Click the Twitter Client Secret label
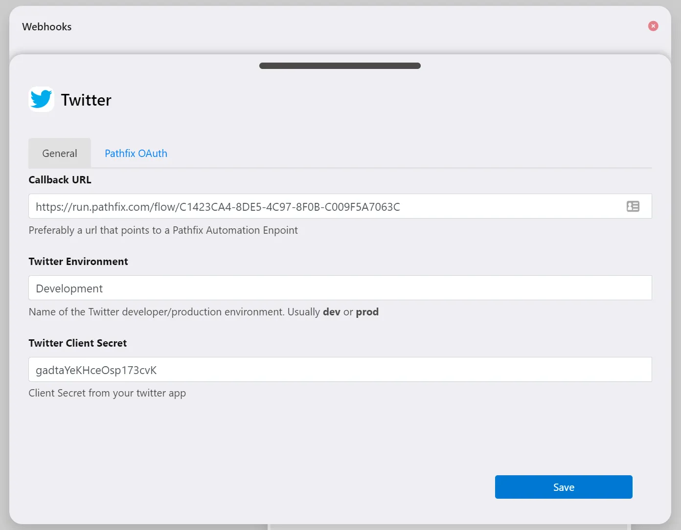The image size is (681, 530). click(x=78, y=343)
